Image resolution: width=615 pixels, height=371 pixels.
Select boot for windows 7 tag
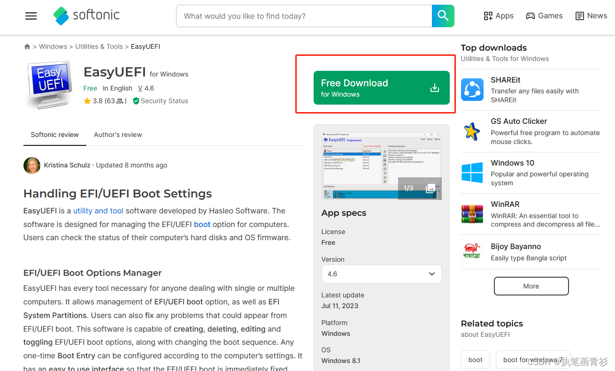point(533,360)
